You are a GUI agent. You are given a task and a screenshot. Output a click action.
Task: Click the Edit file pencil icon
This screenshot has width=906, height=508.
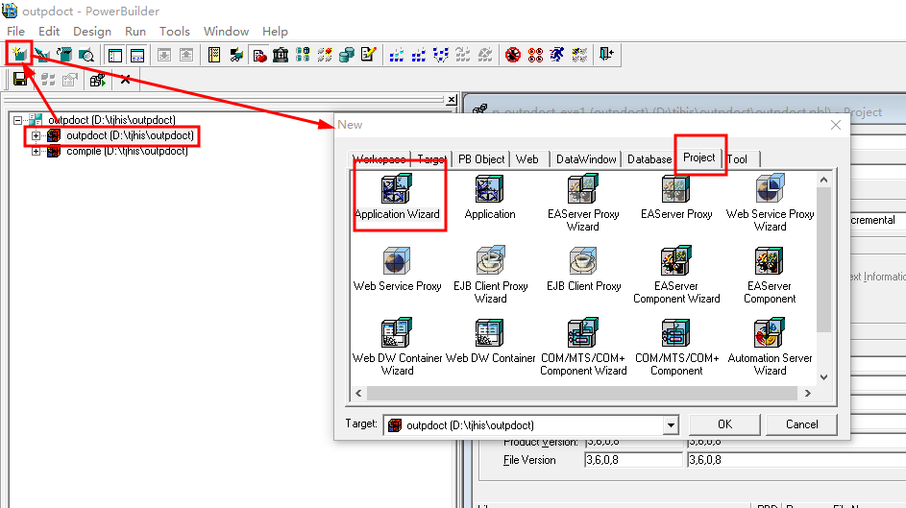369,55
